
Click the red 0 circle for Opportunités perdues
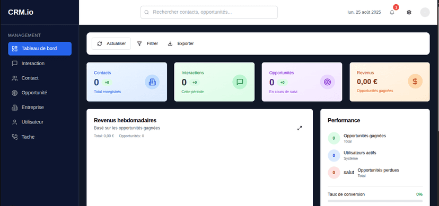coord(333,173)
